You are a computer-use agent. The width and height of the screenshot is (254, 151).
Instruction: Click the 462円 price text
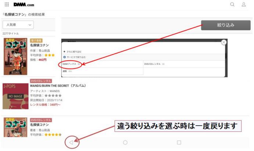42,60
